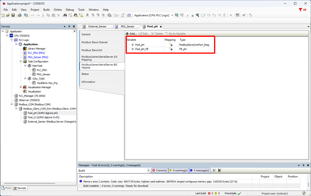Stop the application with the stop icon
This screenshot has height=196, width=311.
193,16
